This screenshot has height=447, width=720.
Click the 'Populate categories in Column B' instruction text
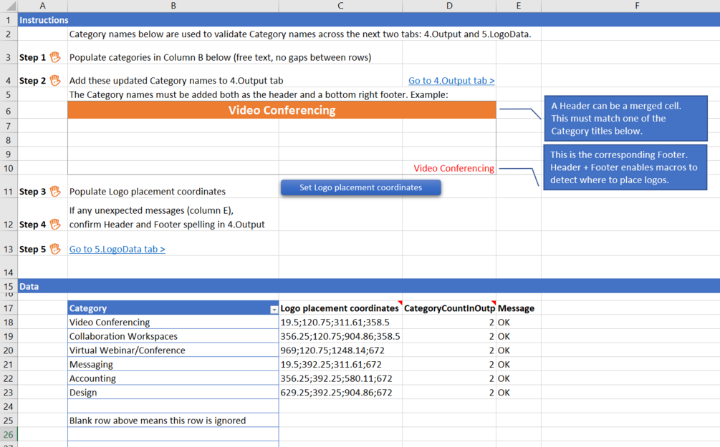[221, 57]
